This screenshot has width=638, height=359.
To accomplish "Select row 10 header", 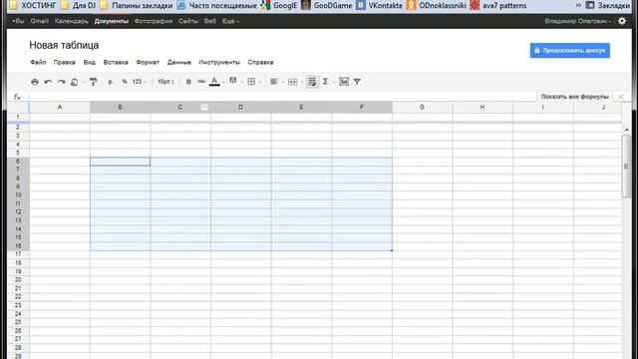I will click(18, 195).
